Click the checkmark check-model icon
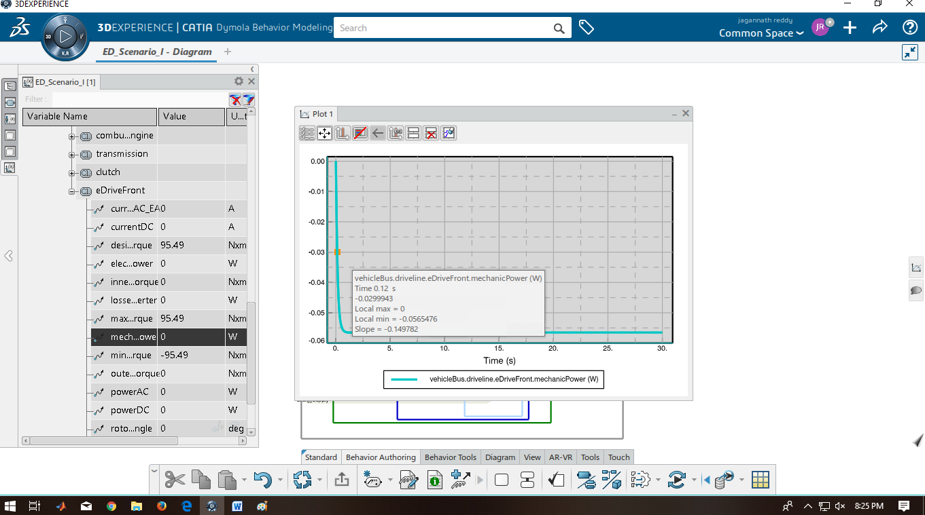Image resolution: width=925 pixels, height=515 pixels. [x=556, y=480]
